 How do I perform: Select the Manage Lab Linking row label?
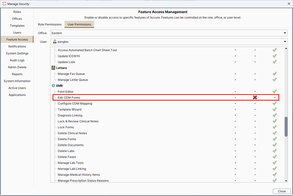72,169
